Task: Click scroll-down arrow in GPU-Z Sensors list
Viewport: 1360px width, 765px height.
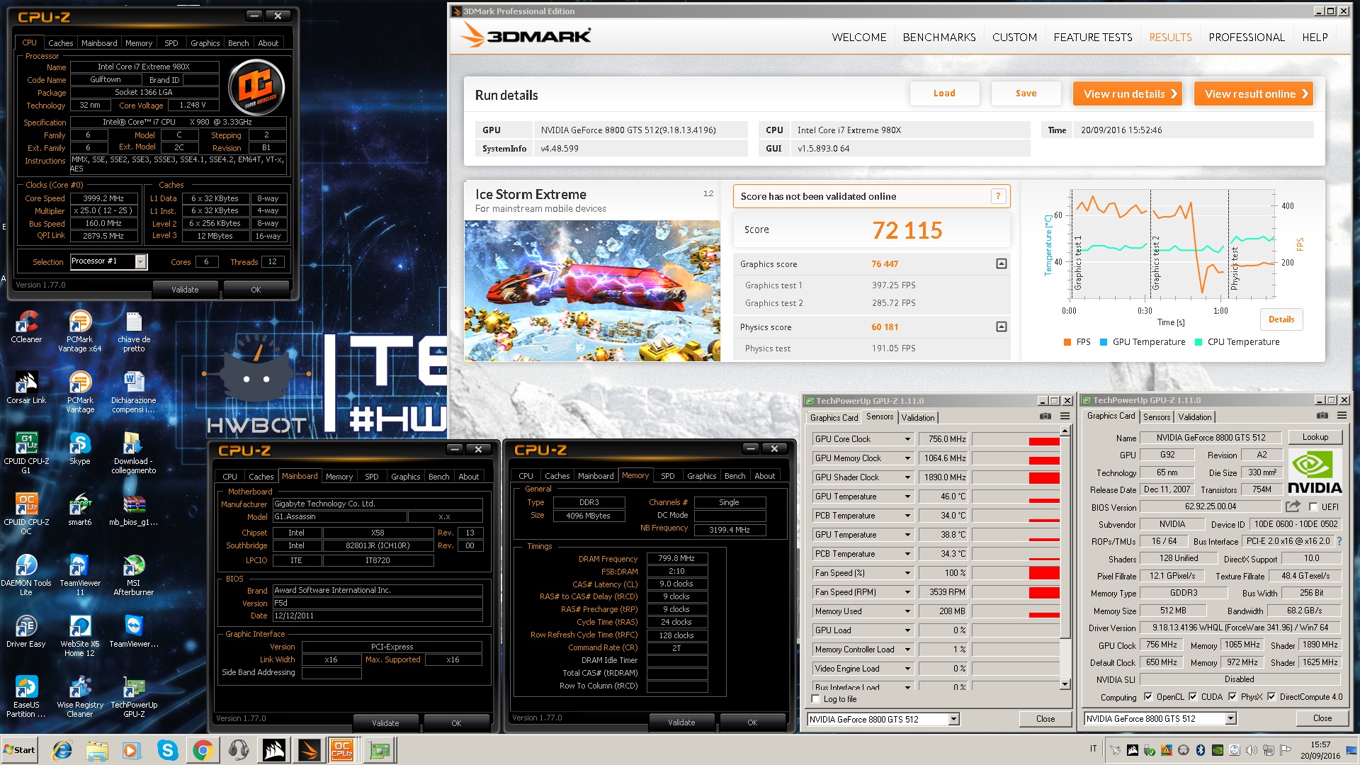Action: point(1065,684)
